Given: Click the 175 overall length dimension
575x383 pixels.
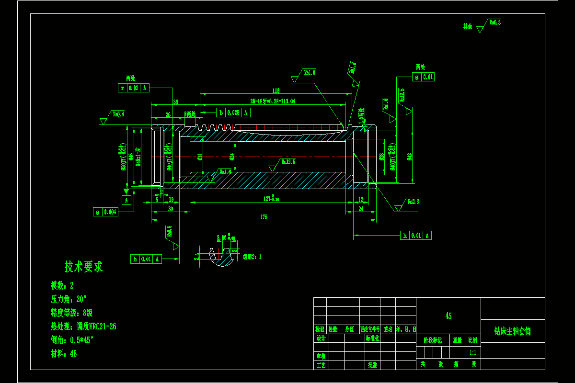Looking at the screenshot, I should pyautogui.click(x=264, y=217).
